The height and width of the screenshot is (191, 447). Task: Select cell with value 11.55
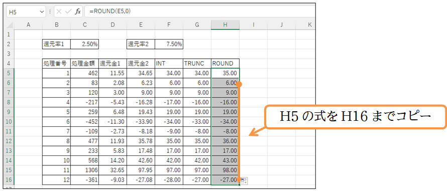coord(113,73)
